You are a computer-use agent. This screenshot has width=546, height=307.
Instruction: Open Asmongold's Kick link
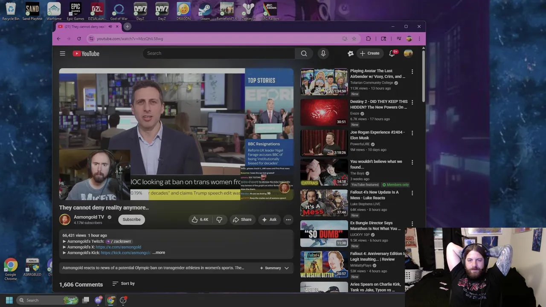click(x=126, y=252)
